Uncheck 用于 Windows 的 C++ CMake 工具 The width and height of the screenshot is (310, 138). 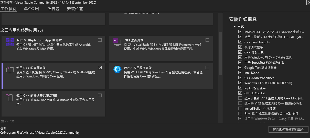pyautogui.click(x=240, y=57)
